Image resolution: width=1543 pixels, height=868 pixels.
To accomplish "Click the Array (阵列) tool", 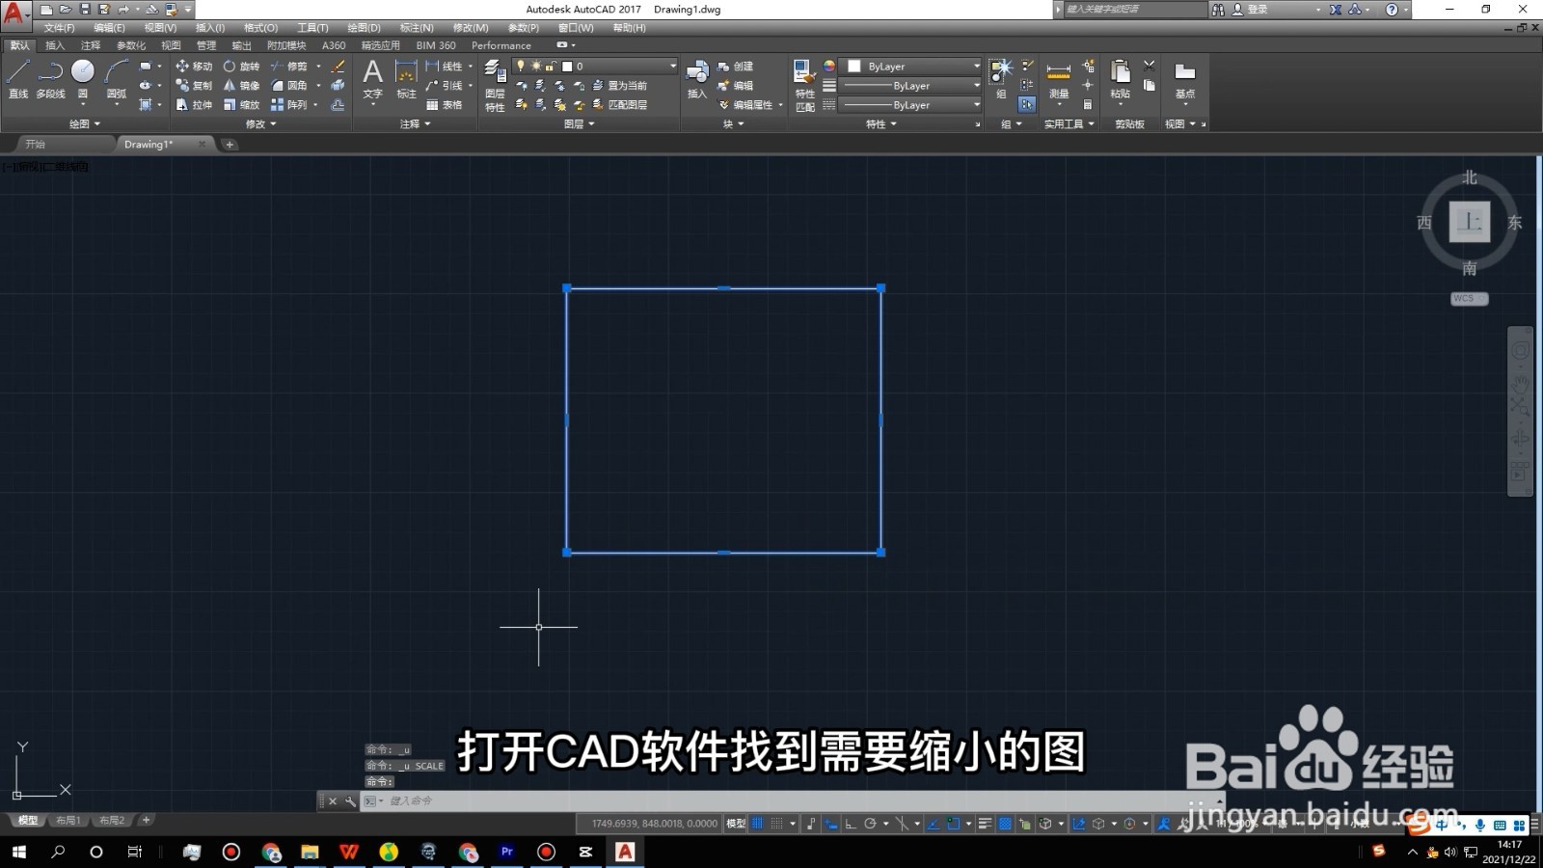I will click(x=288, y=105).
